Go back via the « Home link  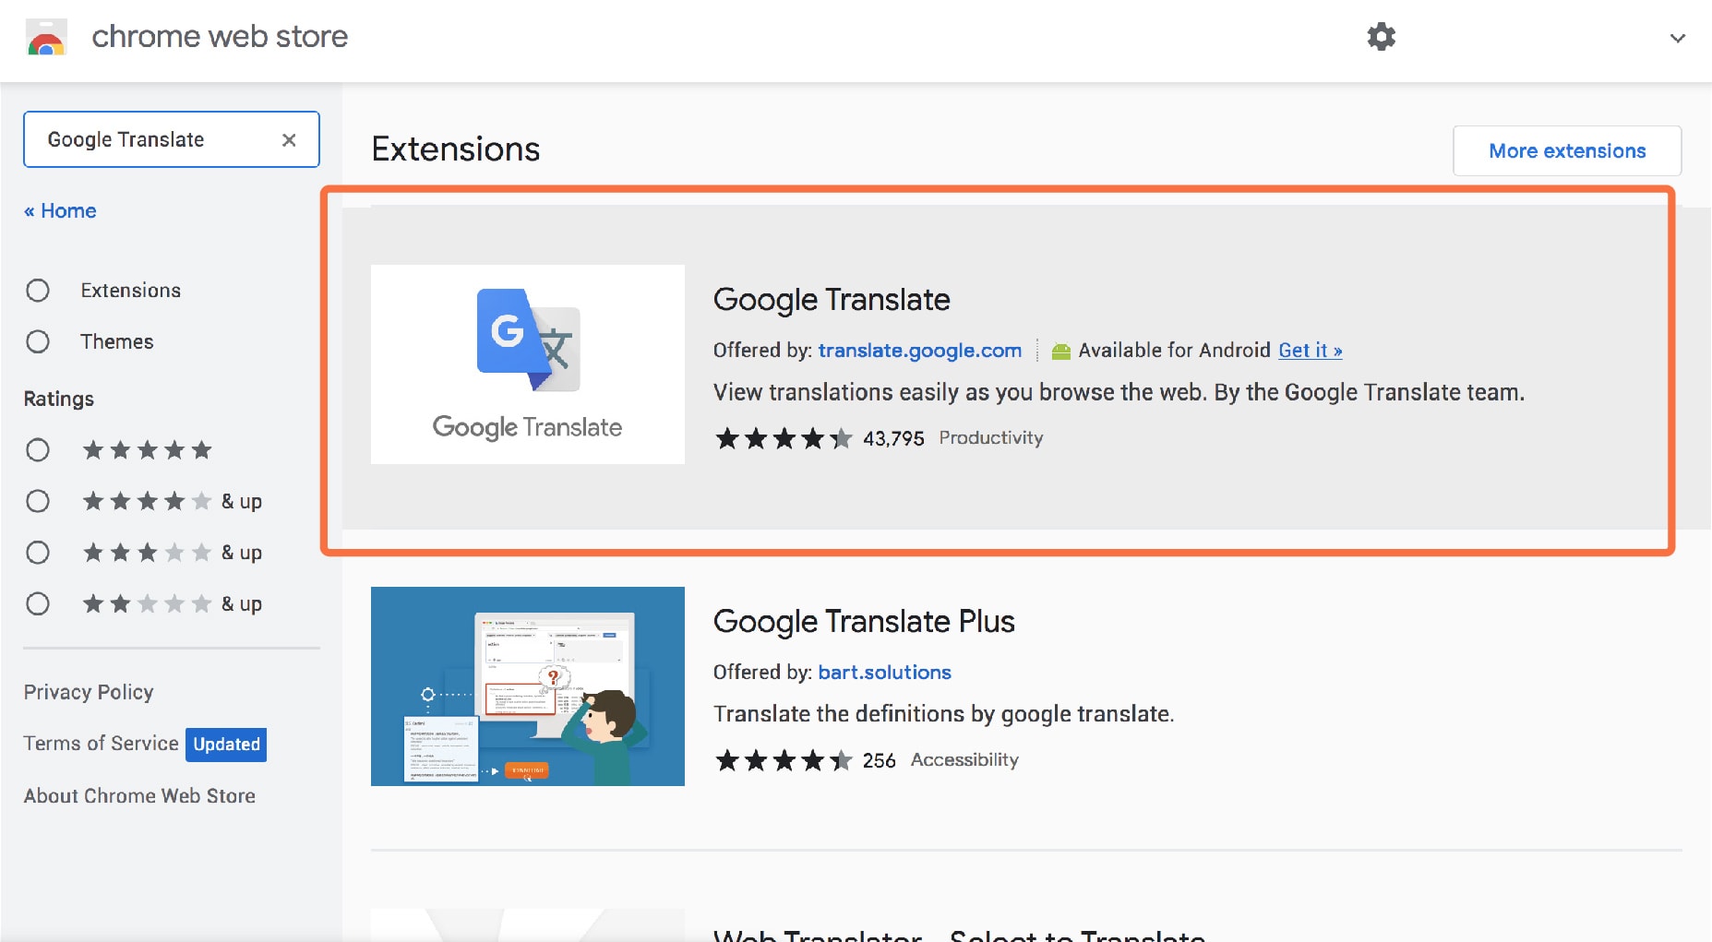pos(60,210)
